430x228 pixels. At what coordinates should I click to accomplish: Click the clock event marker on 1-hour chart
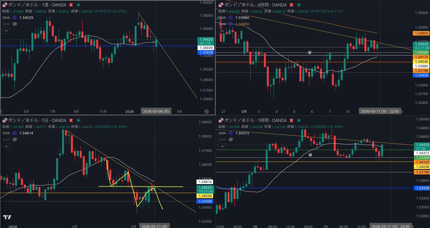(310, 155)
